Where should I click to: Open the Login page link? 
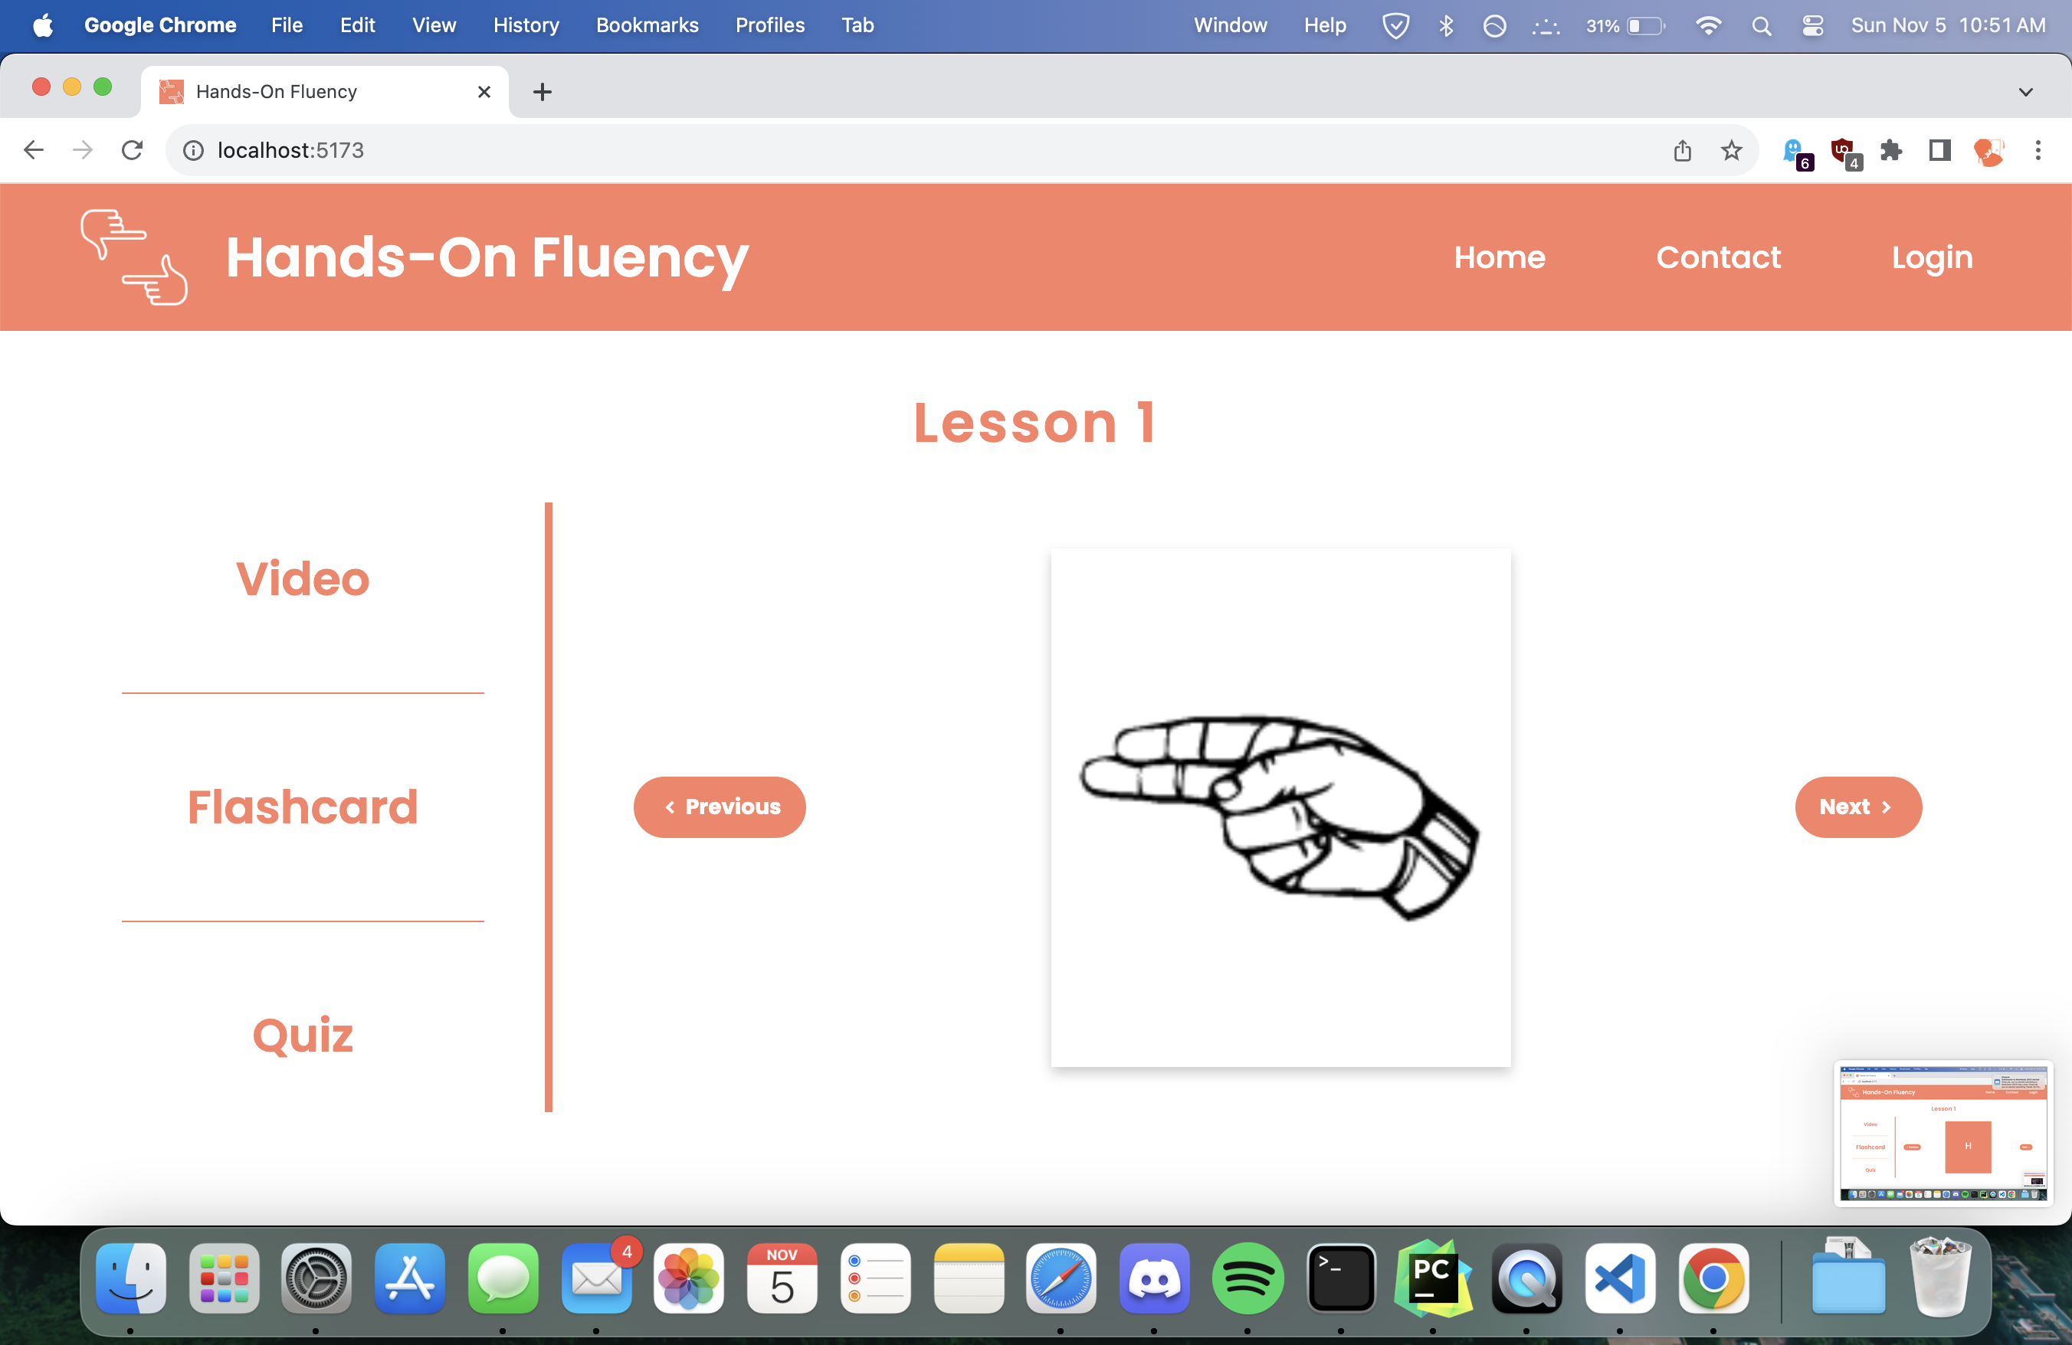1932,257
